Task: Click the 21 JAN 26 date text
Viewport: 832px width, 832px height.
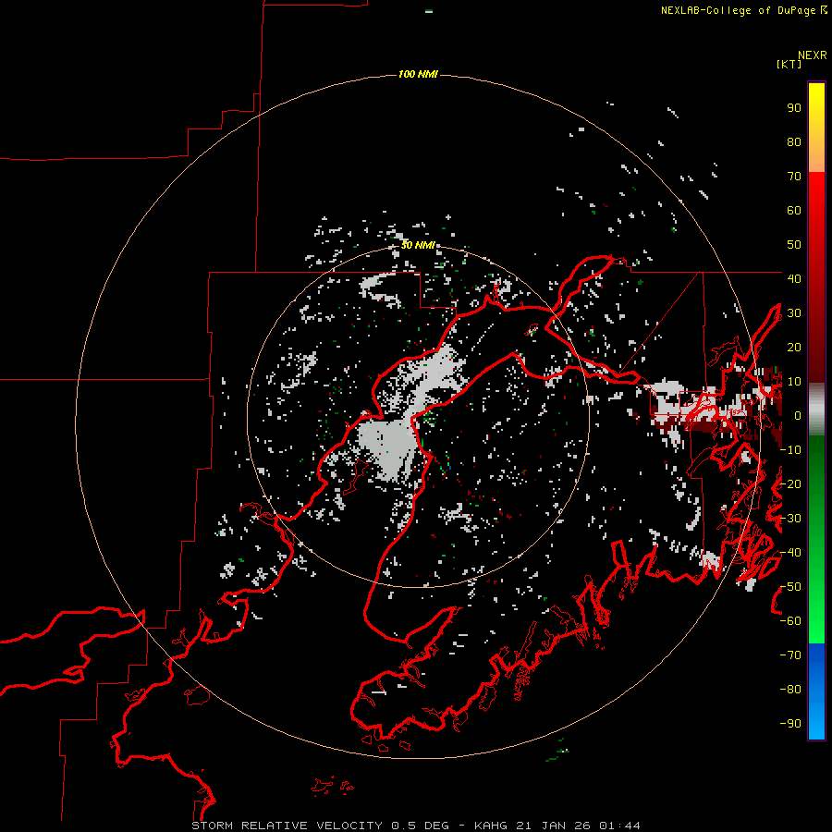Action: click(x=553, y=826)
